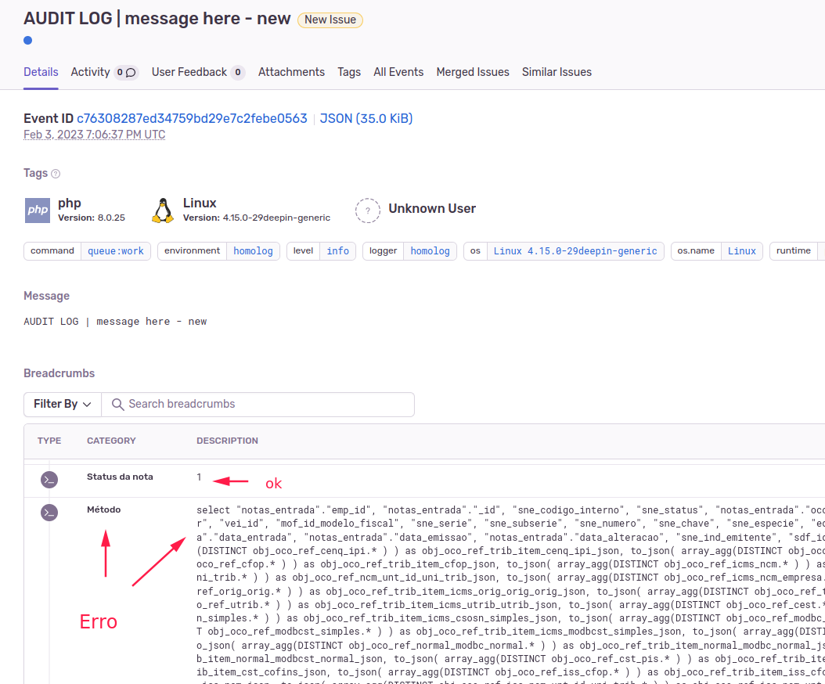Click the Status da nota description value 1
The height and width of the screenshot is (684, 825).
coord(199,477)
